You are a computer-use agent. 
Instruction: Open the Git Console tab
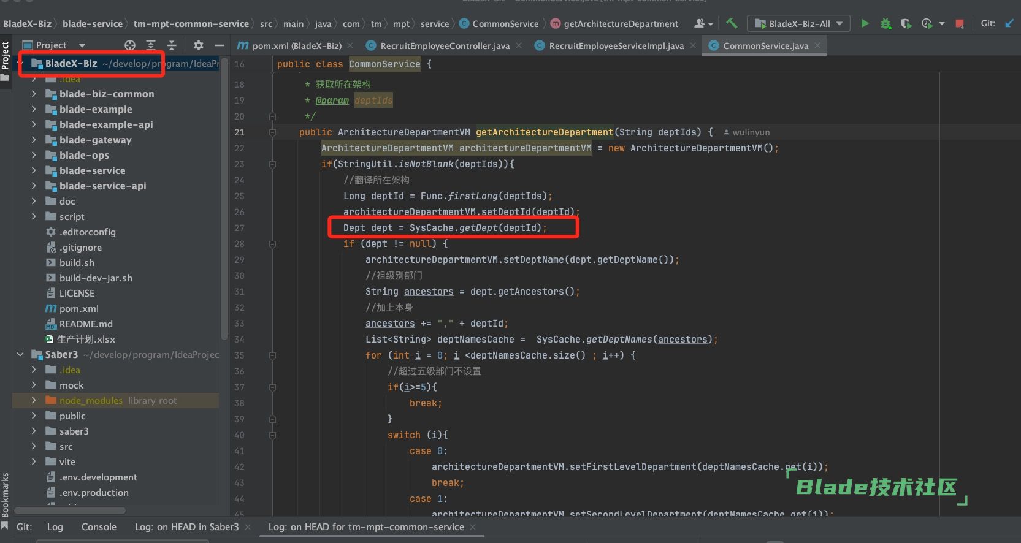(x=99, y=527)
